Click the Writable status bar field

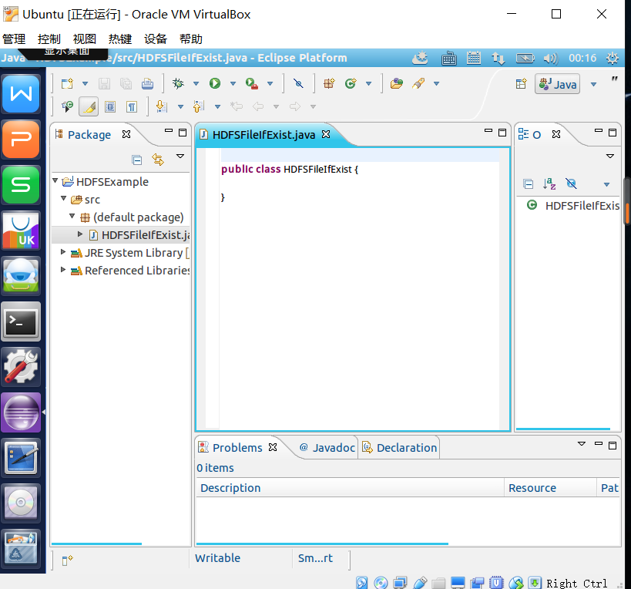(x=218, y=558)
